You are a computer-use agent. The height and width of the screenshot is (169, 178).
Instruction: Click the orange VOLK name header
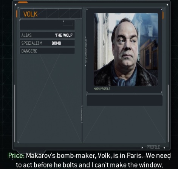tap(31, 14)
